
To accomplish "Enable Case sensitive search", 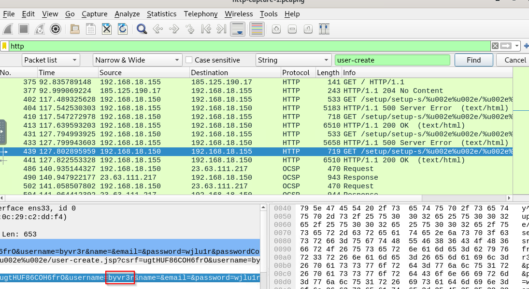I will [189, 60].
